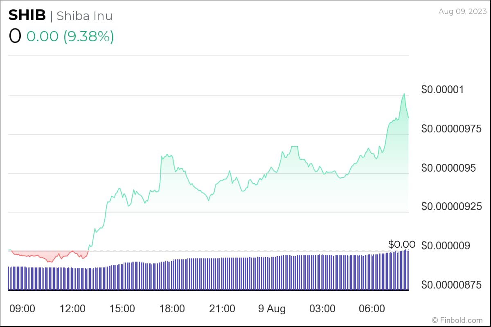
Task: Click the 18:00 time axis label
Action: (x=172, y=308)
